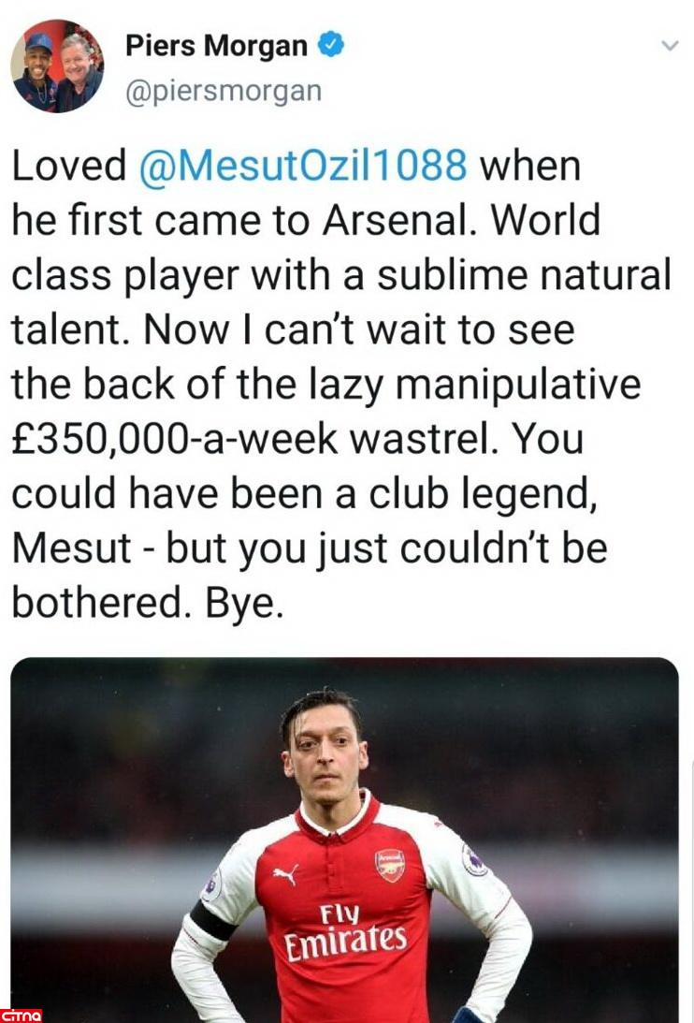
Task: Click the @piersmorgan handle
Action: pyautogui.click(x=223, y=91)
